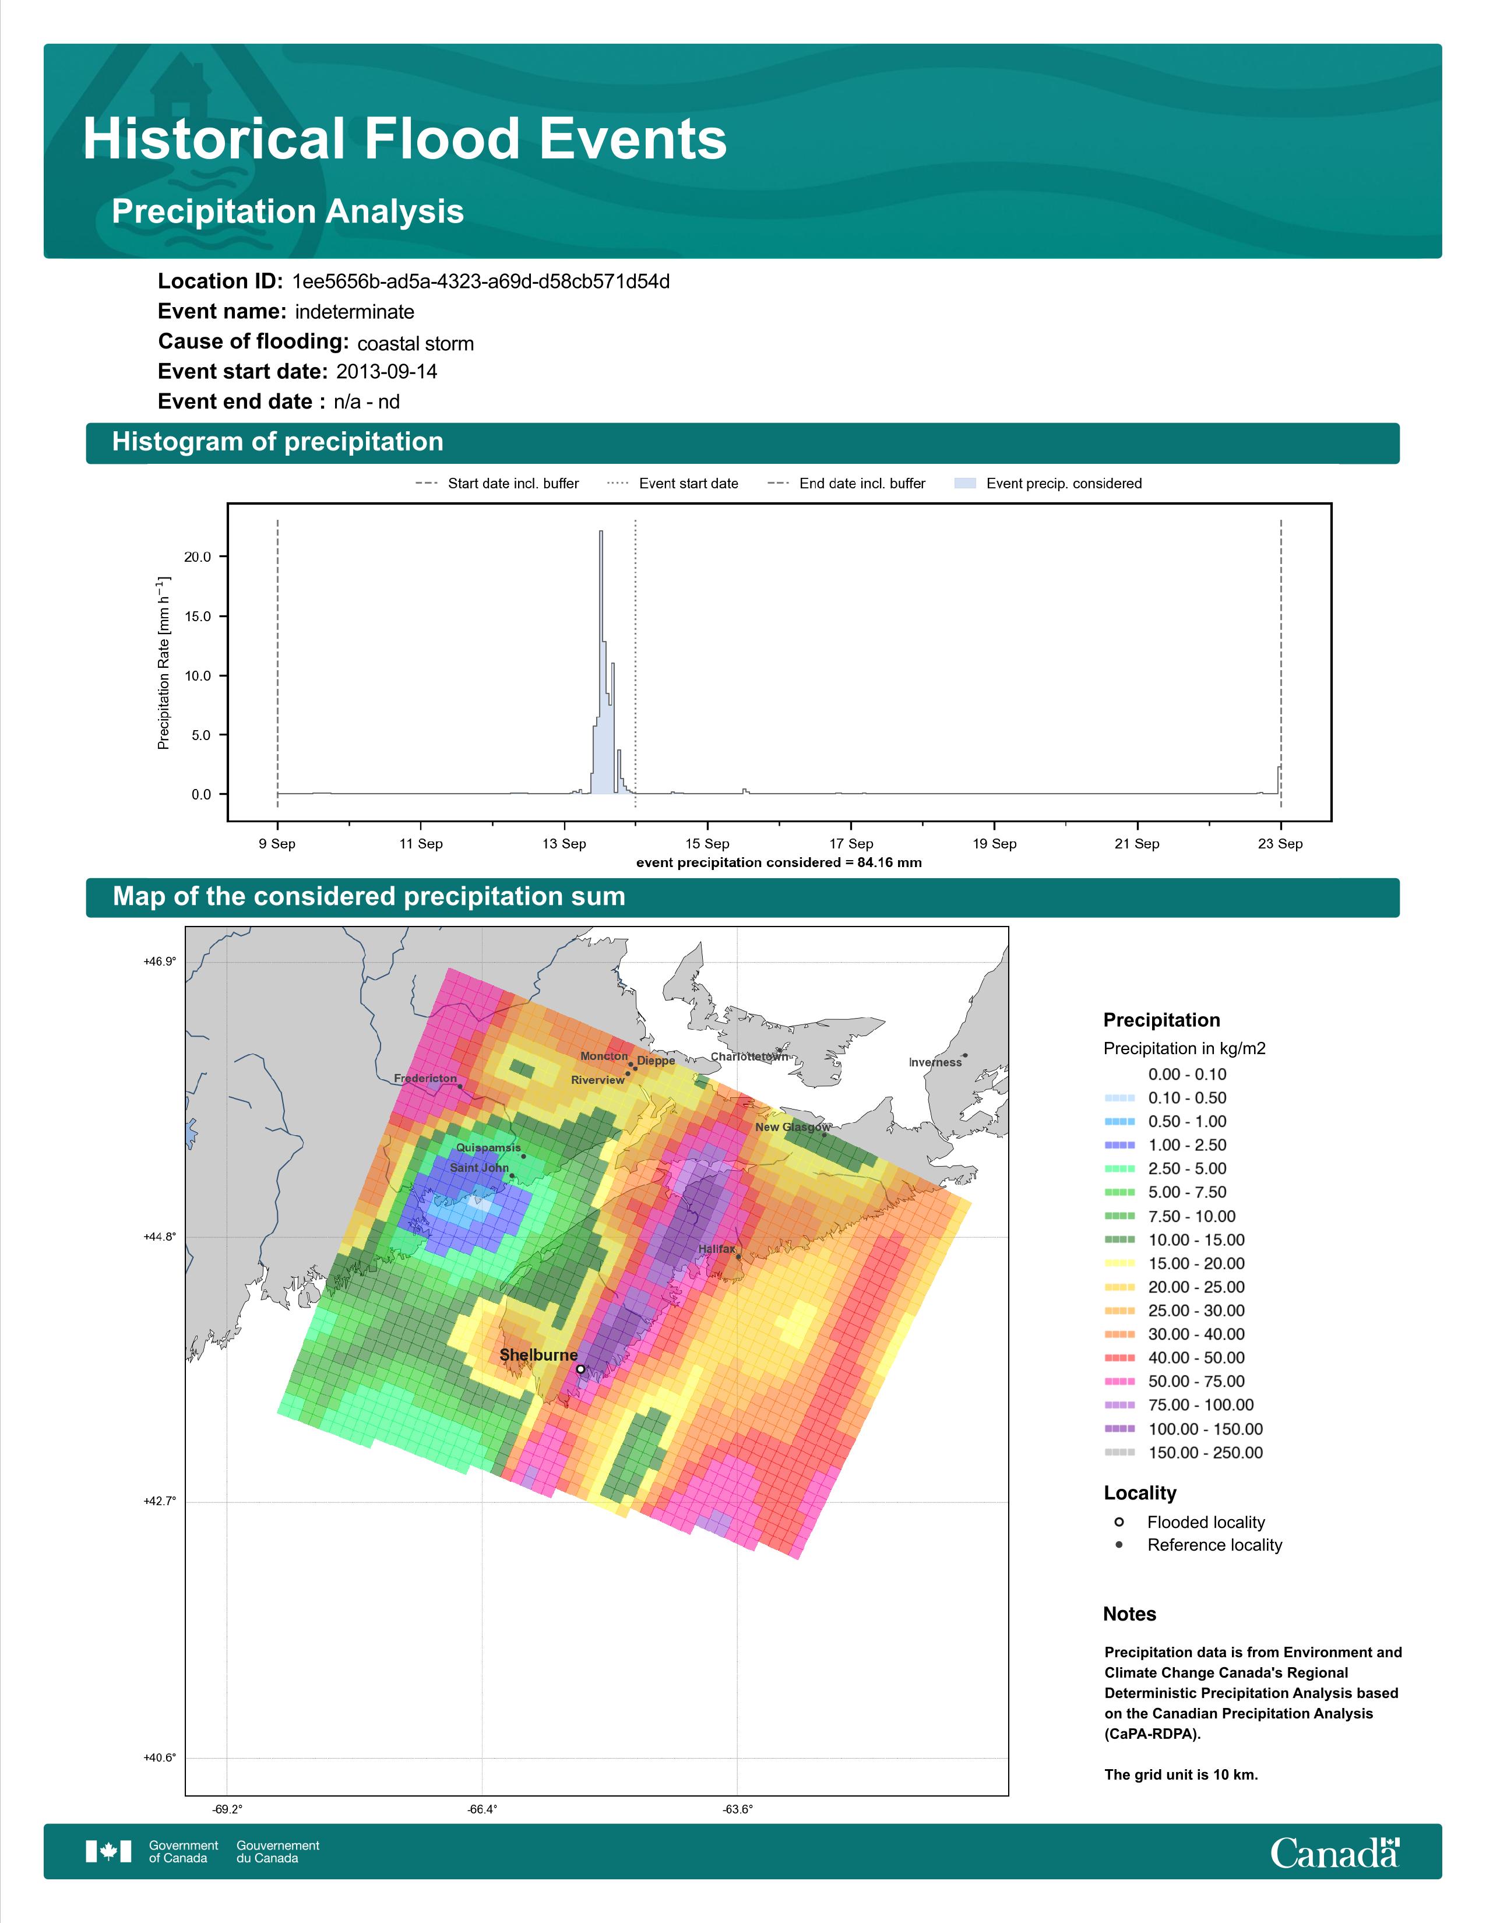This screenshot has width=1486, height=1923.
Task: Click the 9 Sep axis label
Action: coord(277,844)
